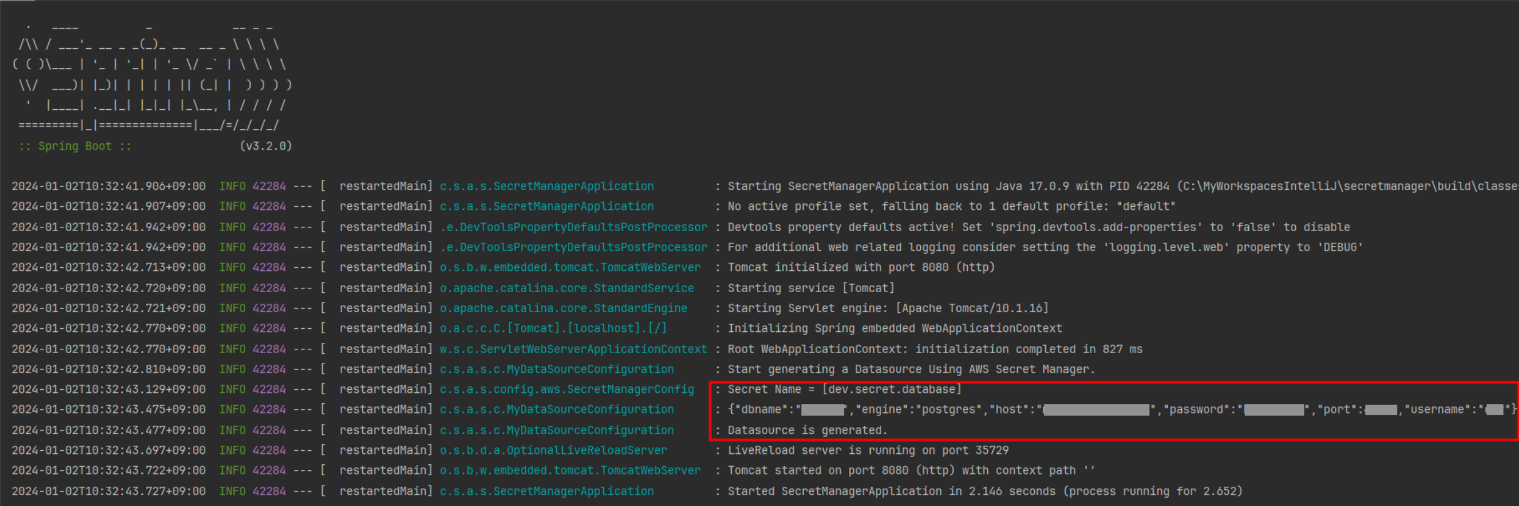Image resolution: width=1519 pixels, height=506 pixels.
Task: Select timestamp 2024-01-02T10:32:42.721+09:00
Action: [x=109, y=308]
